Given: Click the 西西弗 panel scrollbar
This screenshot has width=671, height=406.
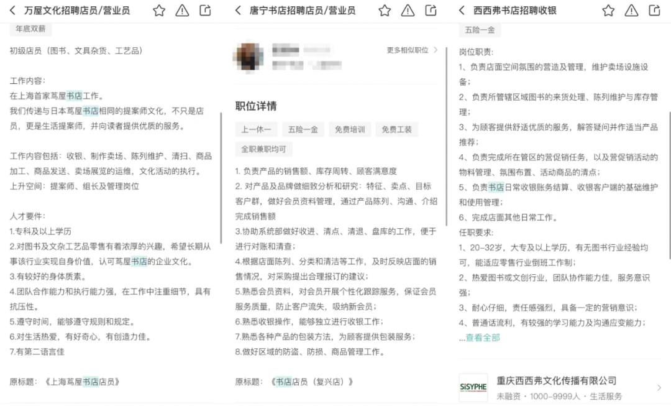Looking at the screenshot, I should tap(669, 185).
